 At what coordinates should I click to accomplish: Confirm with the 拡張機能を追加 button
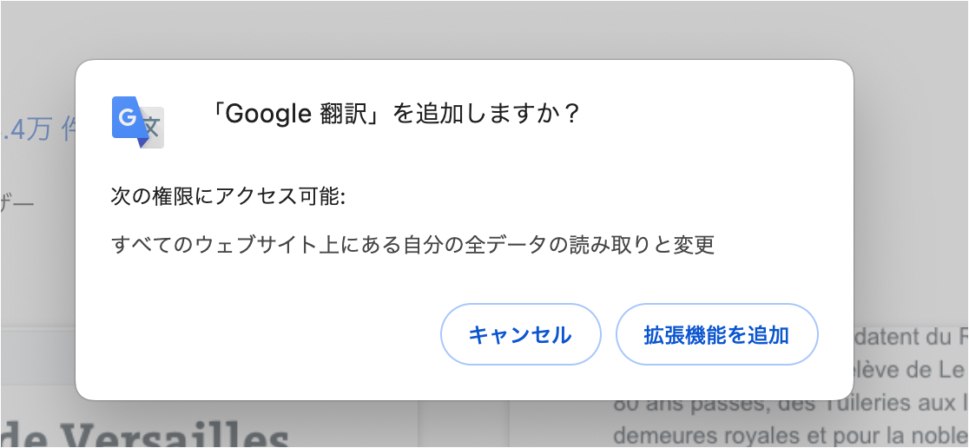[x=717, y=334]
